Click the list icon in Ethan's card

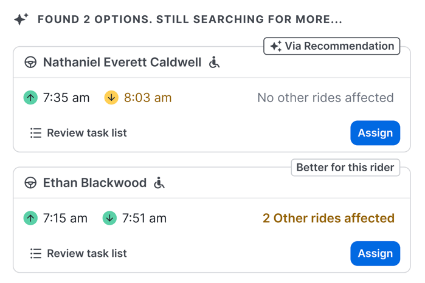[36, 253]
